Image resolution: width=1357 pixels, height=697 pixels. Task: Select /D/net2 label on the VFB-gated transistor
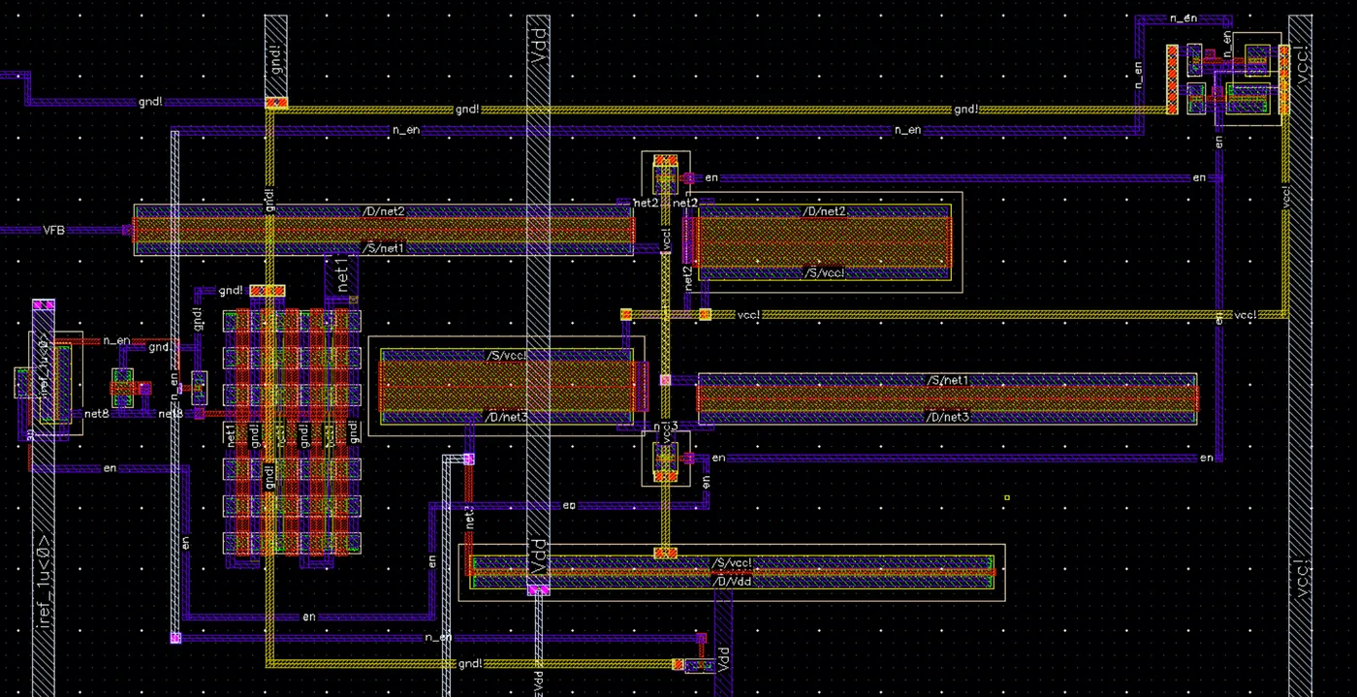[383, 211]
